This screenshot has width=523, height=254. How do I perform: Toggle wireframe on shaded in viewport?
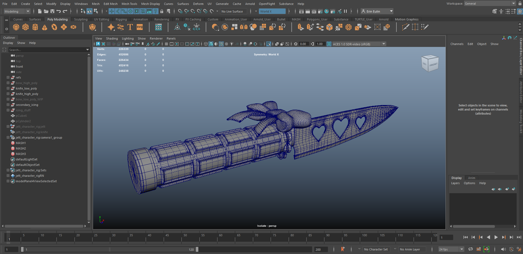pos(221,44)
